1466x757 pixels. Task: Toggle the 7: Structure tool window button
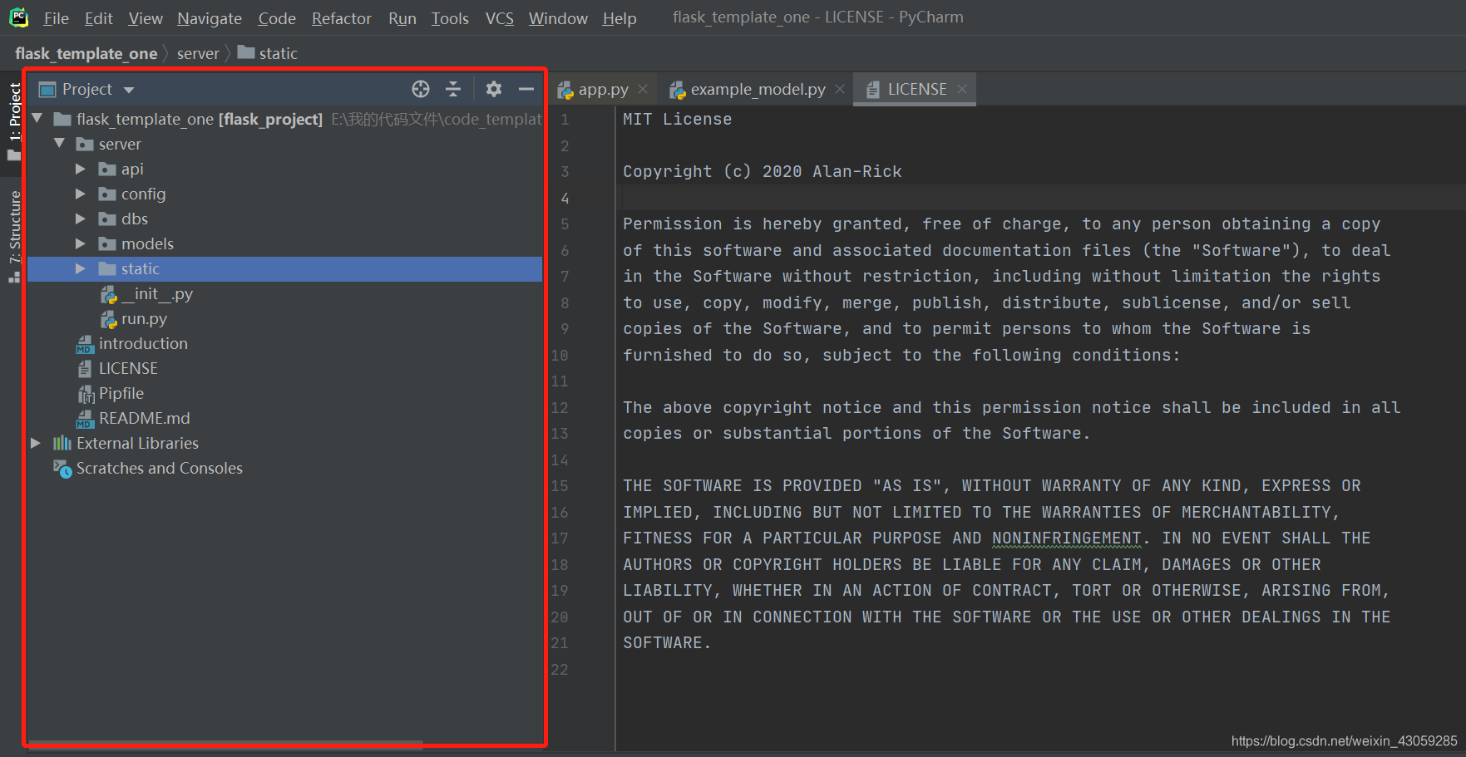pos(14,237)
